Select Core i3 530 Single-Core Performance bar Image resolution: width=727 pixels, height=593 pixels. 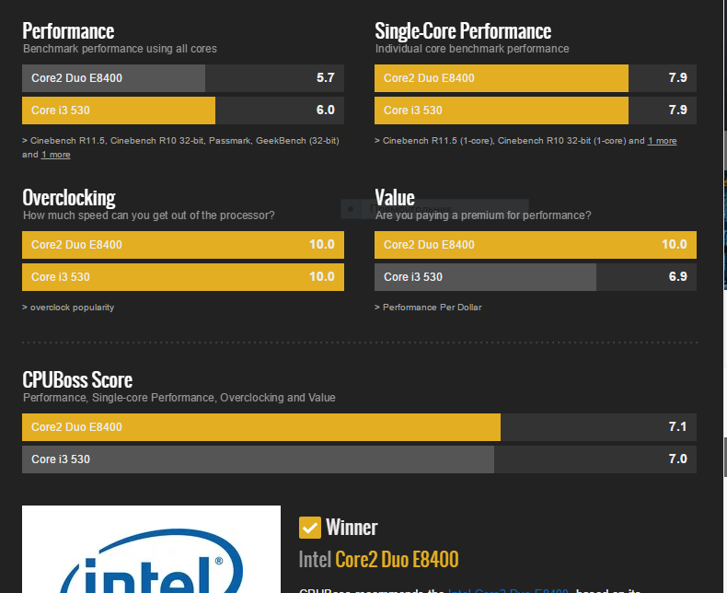(535, 110)
